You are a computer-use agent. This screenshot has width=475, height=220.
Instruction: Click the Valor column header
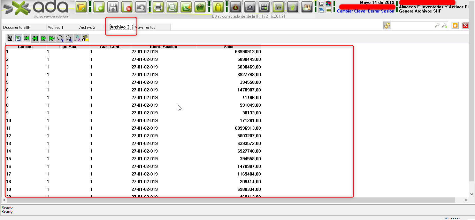click(229, 46)
